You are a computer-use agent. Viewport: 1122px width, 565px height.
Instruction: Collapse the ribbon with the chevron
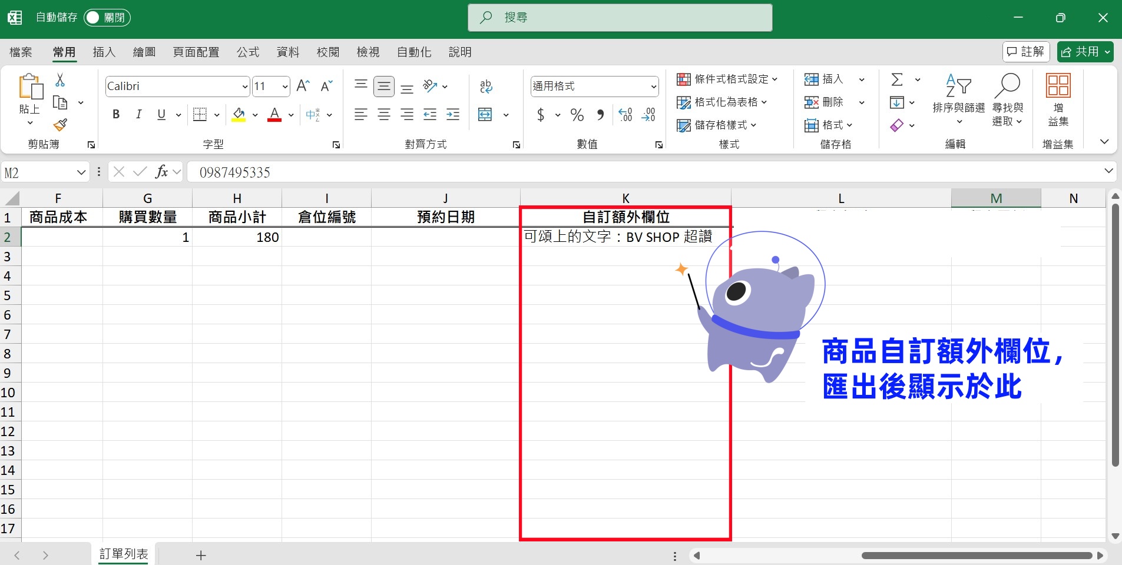[x=1104, y=142]
